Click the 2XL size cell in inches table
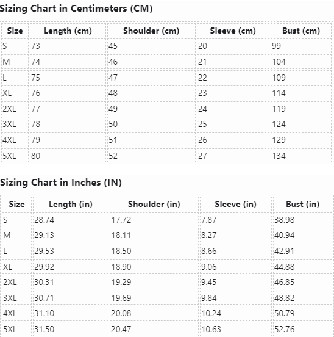The width and height of the screenshot is (334, 337). (x=16, y=282)
